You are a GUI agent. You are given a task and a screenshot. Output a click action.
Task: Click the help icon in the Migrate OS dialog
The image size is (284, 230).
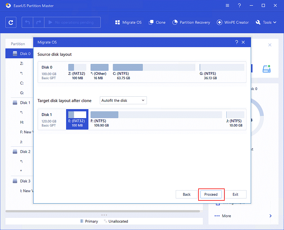(237, 42)
